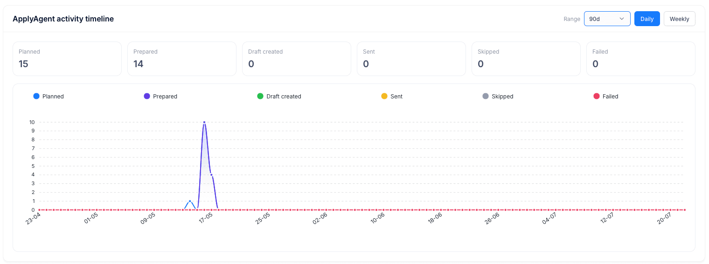This screenshot has width=709, height=264.
Task: Click the Prepared data point at 4
Action: click(x=211, y=175)
